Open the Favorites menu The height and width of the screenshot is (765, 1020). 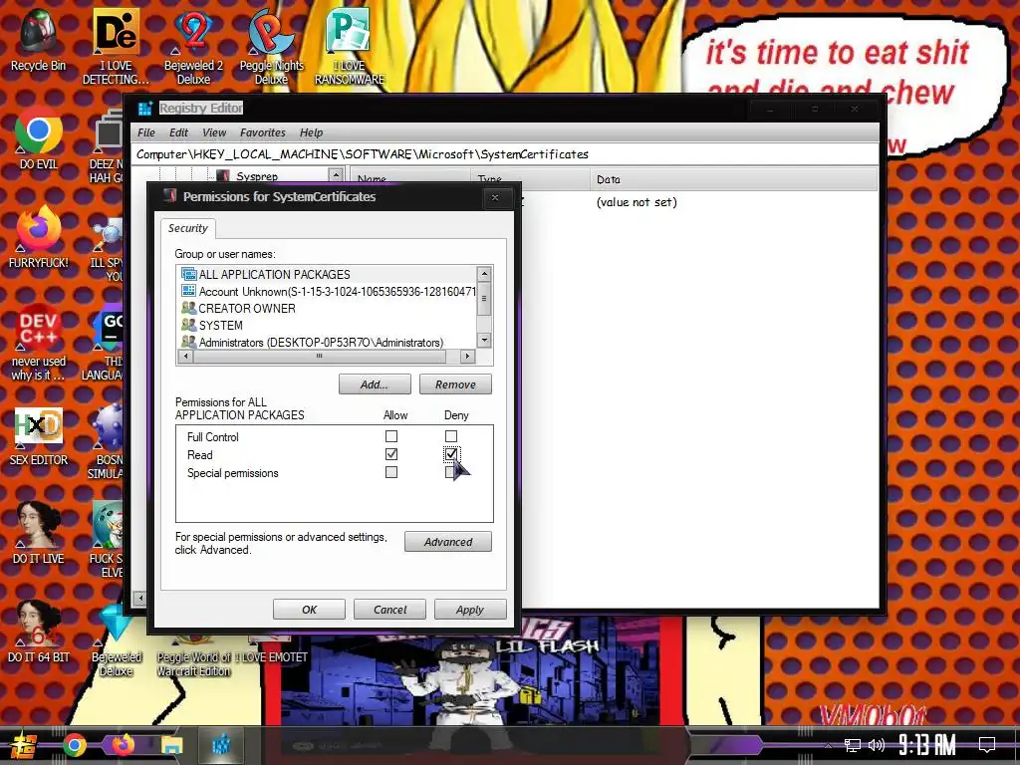click(263, 132)
